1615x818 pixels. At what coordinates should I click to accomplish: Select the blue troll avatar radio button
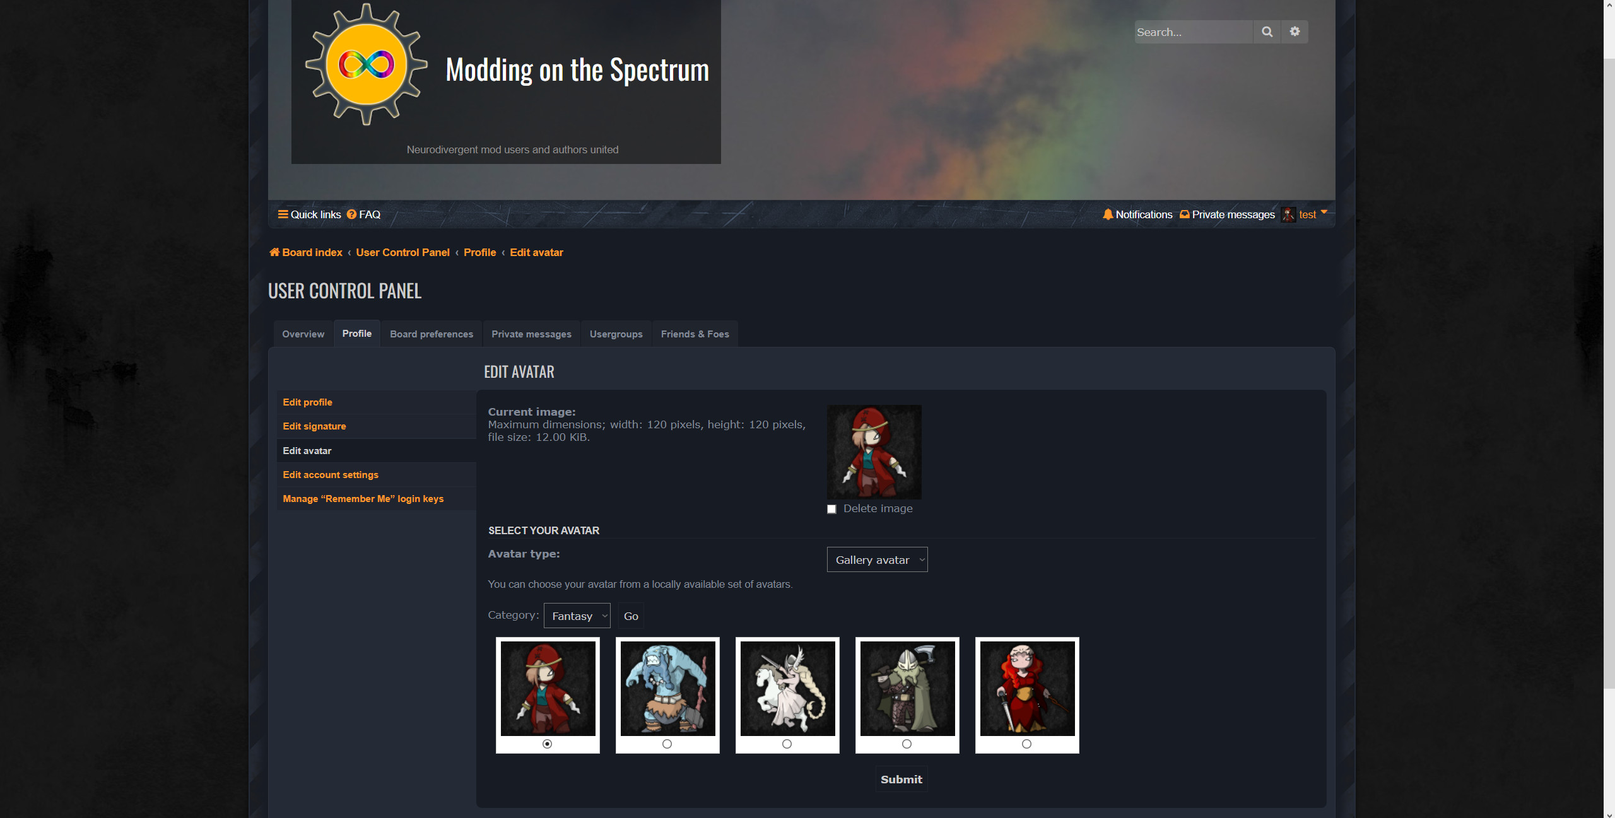(x=667, y=744)
